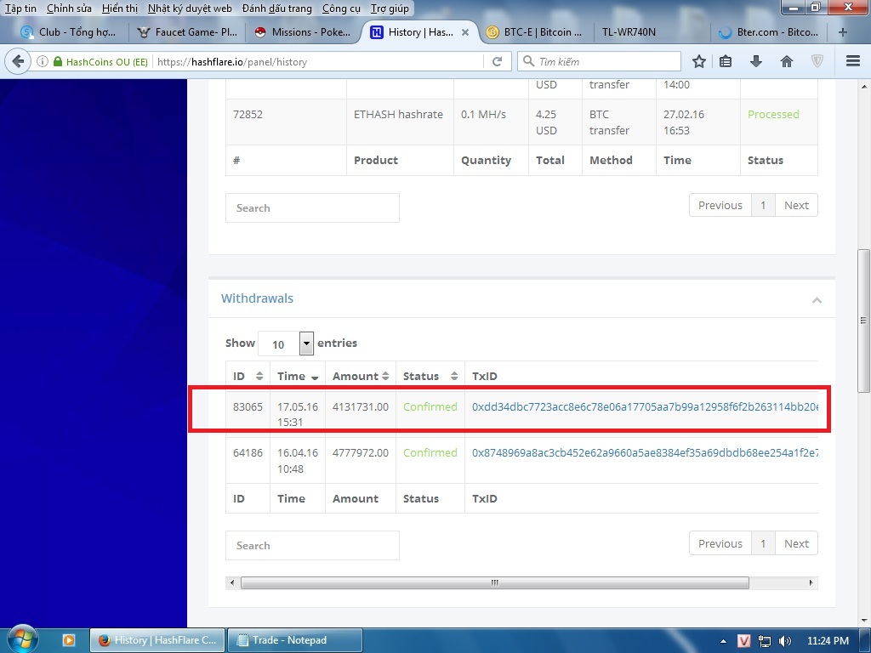
Task: Open Firefox hamburger menu
Action: pos(852,61)
